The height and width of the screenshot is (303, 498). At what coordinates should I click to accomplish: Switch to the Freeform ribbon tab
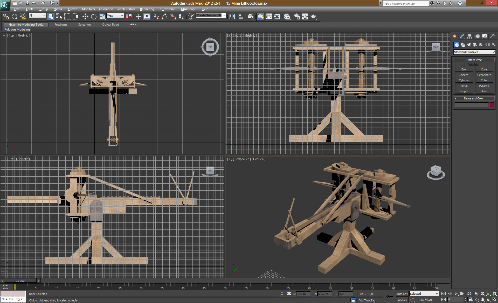click(x=60, y=25)
